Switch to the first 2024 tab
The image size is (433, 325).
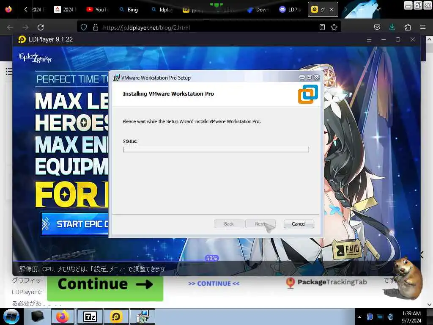[38, 9]
